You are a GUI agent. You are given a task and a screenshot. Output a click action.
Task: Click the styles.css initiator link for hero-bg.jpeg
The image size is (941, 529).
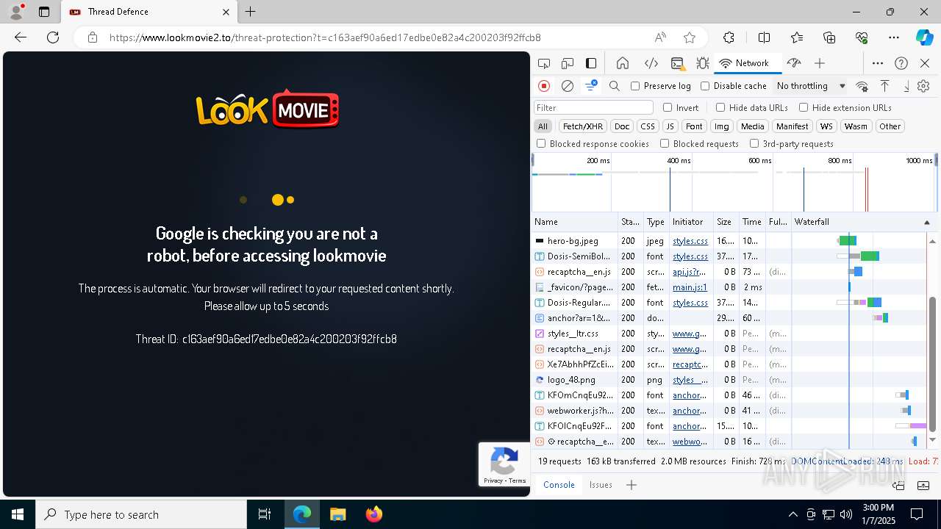click(690, 241)
